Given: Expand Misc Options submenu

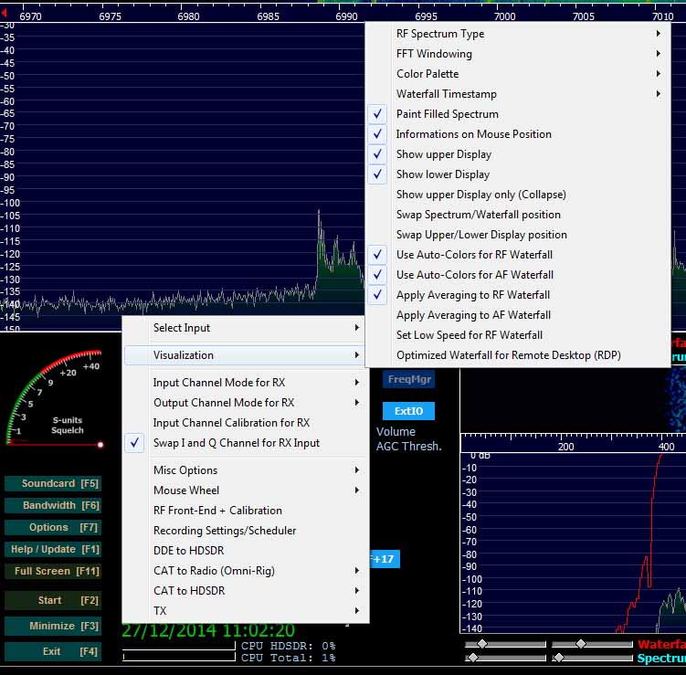Looking at the screenshot, I should coord(246,470).
